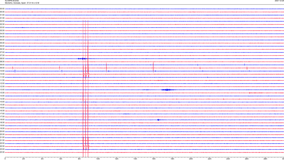Click the 14m tick on the time axis
284x160 pixels.
pos(135,159)
